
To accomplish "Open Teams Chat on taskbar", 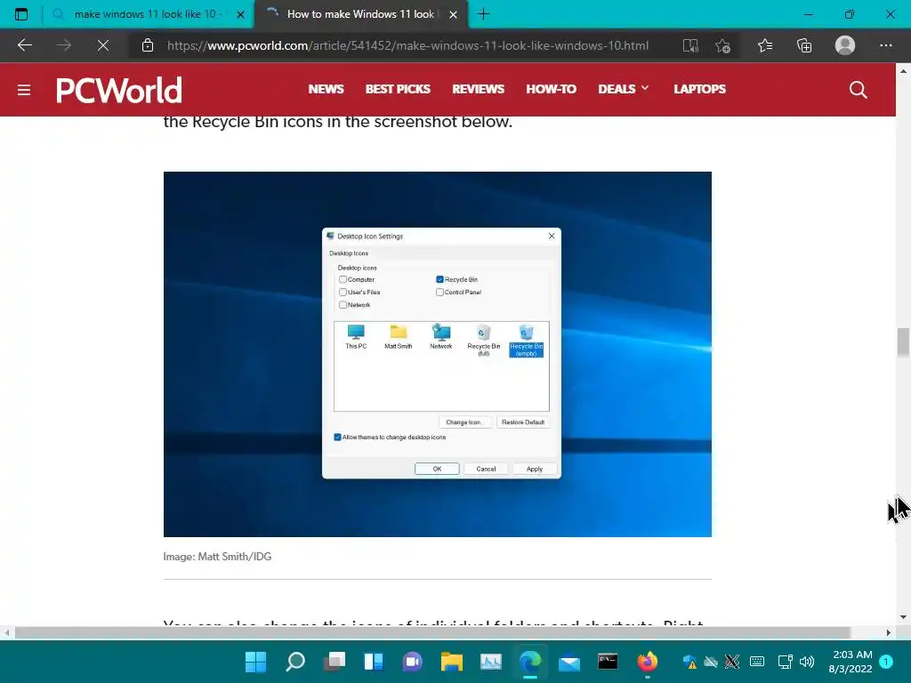I will (413, 661).
